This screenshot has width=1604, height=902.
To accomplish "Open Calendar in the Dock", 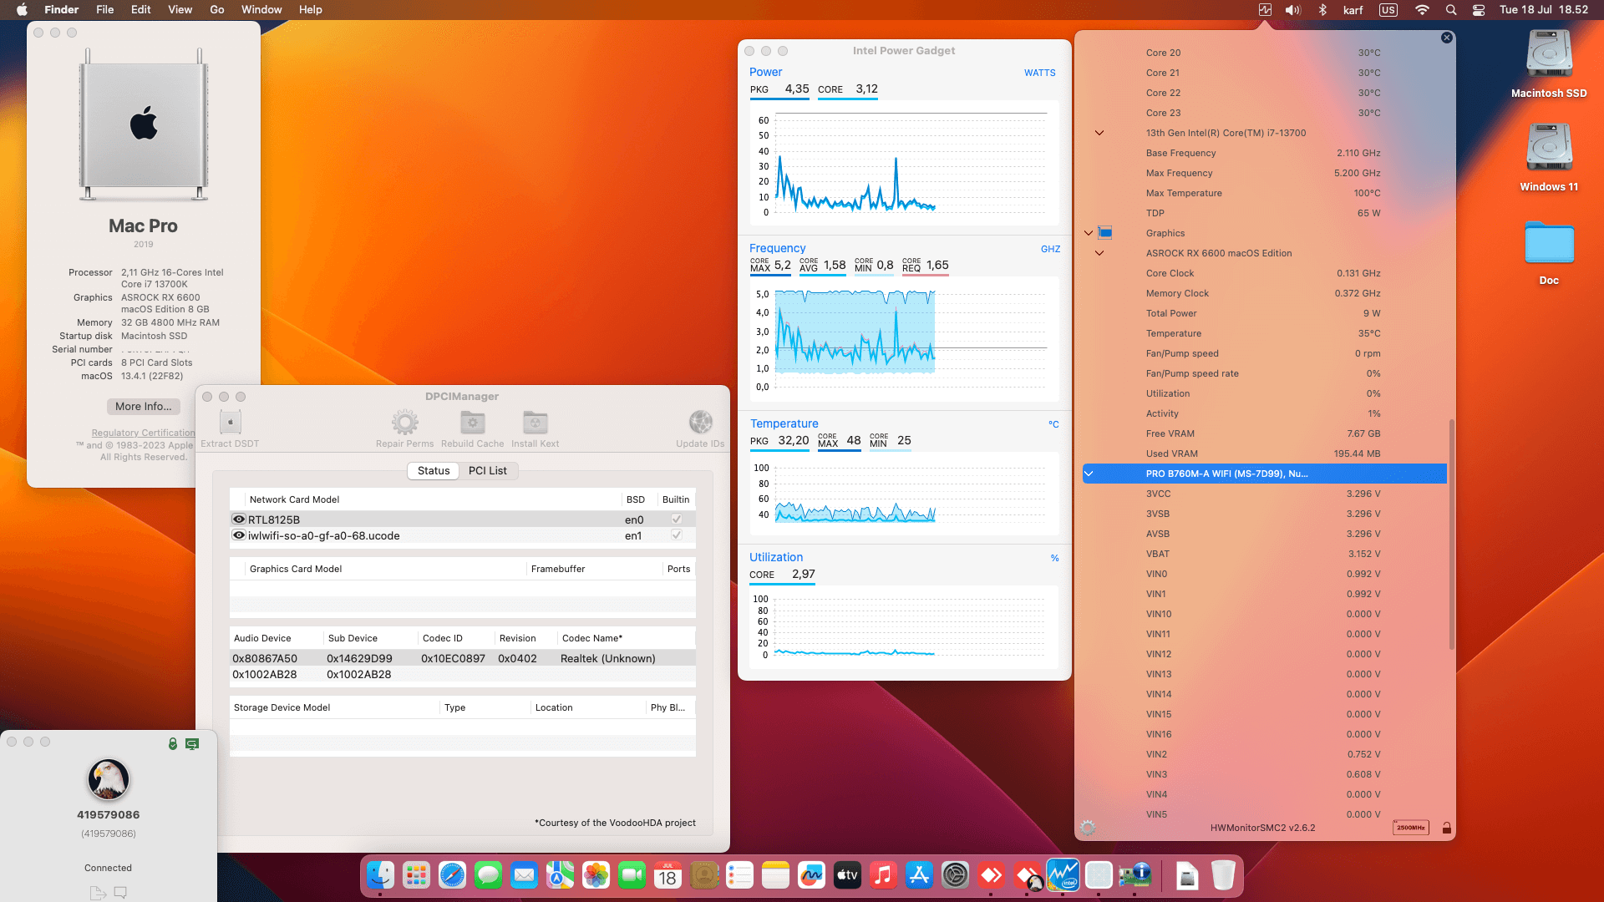I will [x=667, y=875].
